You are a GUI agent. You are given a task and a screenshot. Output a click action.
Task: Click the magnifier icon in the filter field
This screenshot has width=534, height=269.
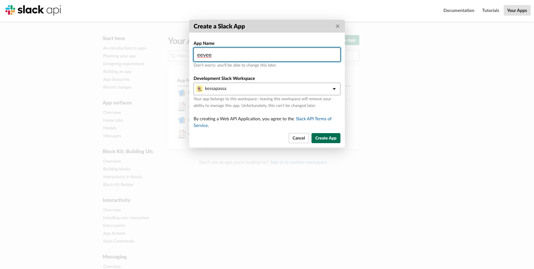[x=173, y=56]
